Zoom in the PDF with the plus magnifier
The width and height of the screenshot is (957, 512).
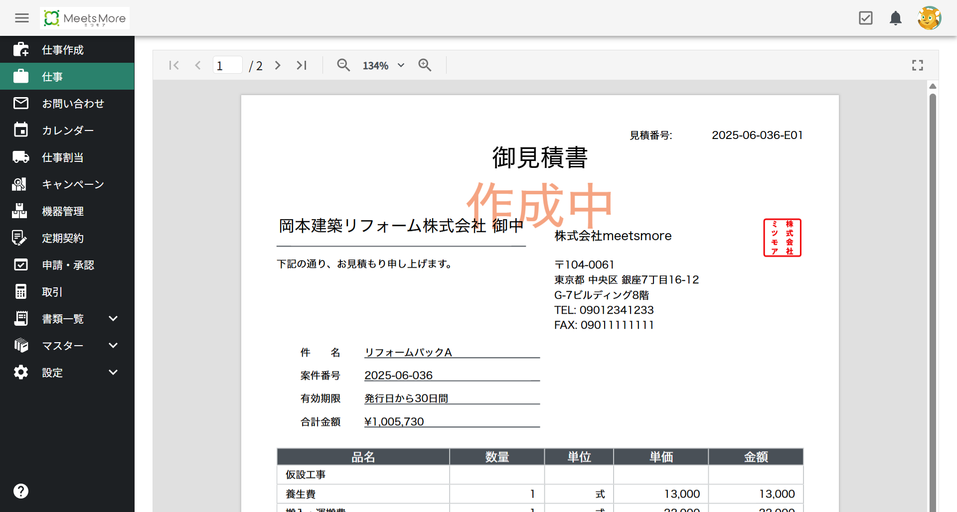click(425, 65)
